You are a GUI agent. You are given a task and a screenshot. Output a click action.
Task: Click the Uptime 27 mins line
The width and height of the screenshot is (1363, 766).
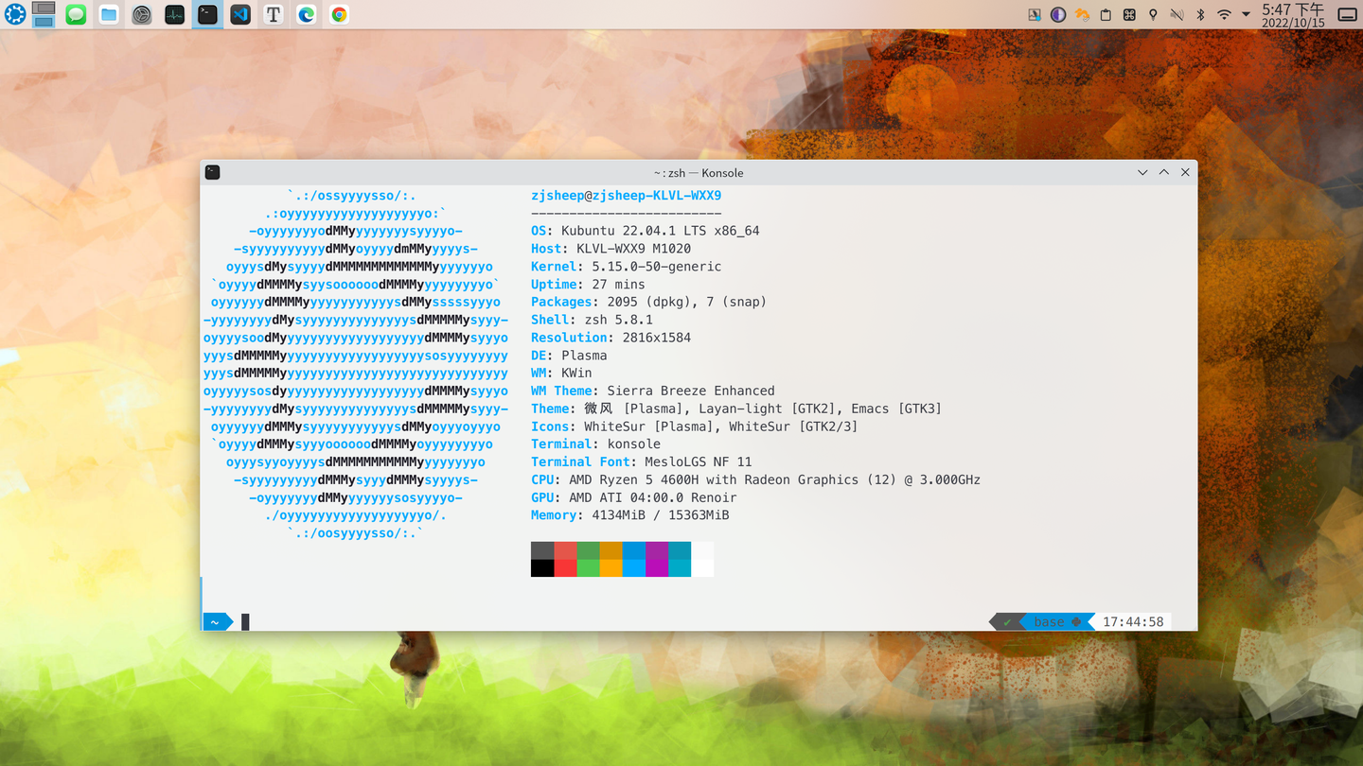coord(588,285)
